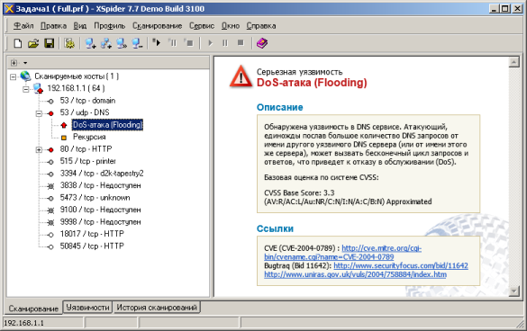Expand the 80 / tcp - HTTP node

coord(39,149)
